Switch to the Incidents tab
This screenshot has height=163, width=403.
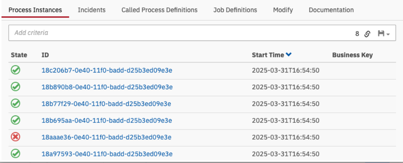pos(91,10)
